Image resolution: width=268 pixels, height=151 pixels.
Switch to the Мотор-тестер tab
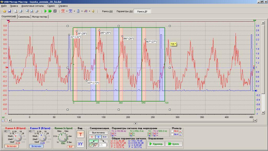(40, 16)
